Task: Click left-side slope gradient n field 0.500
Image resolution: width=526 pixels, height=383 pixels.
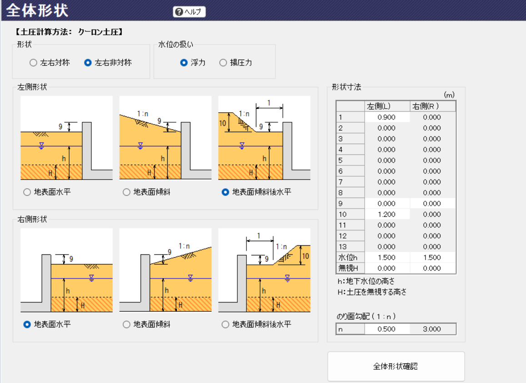Action: point(386,329)
